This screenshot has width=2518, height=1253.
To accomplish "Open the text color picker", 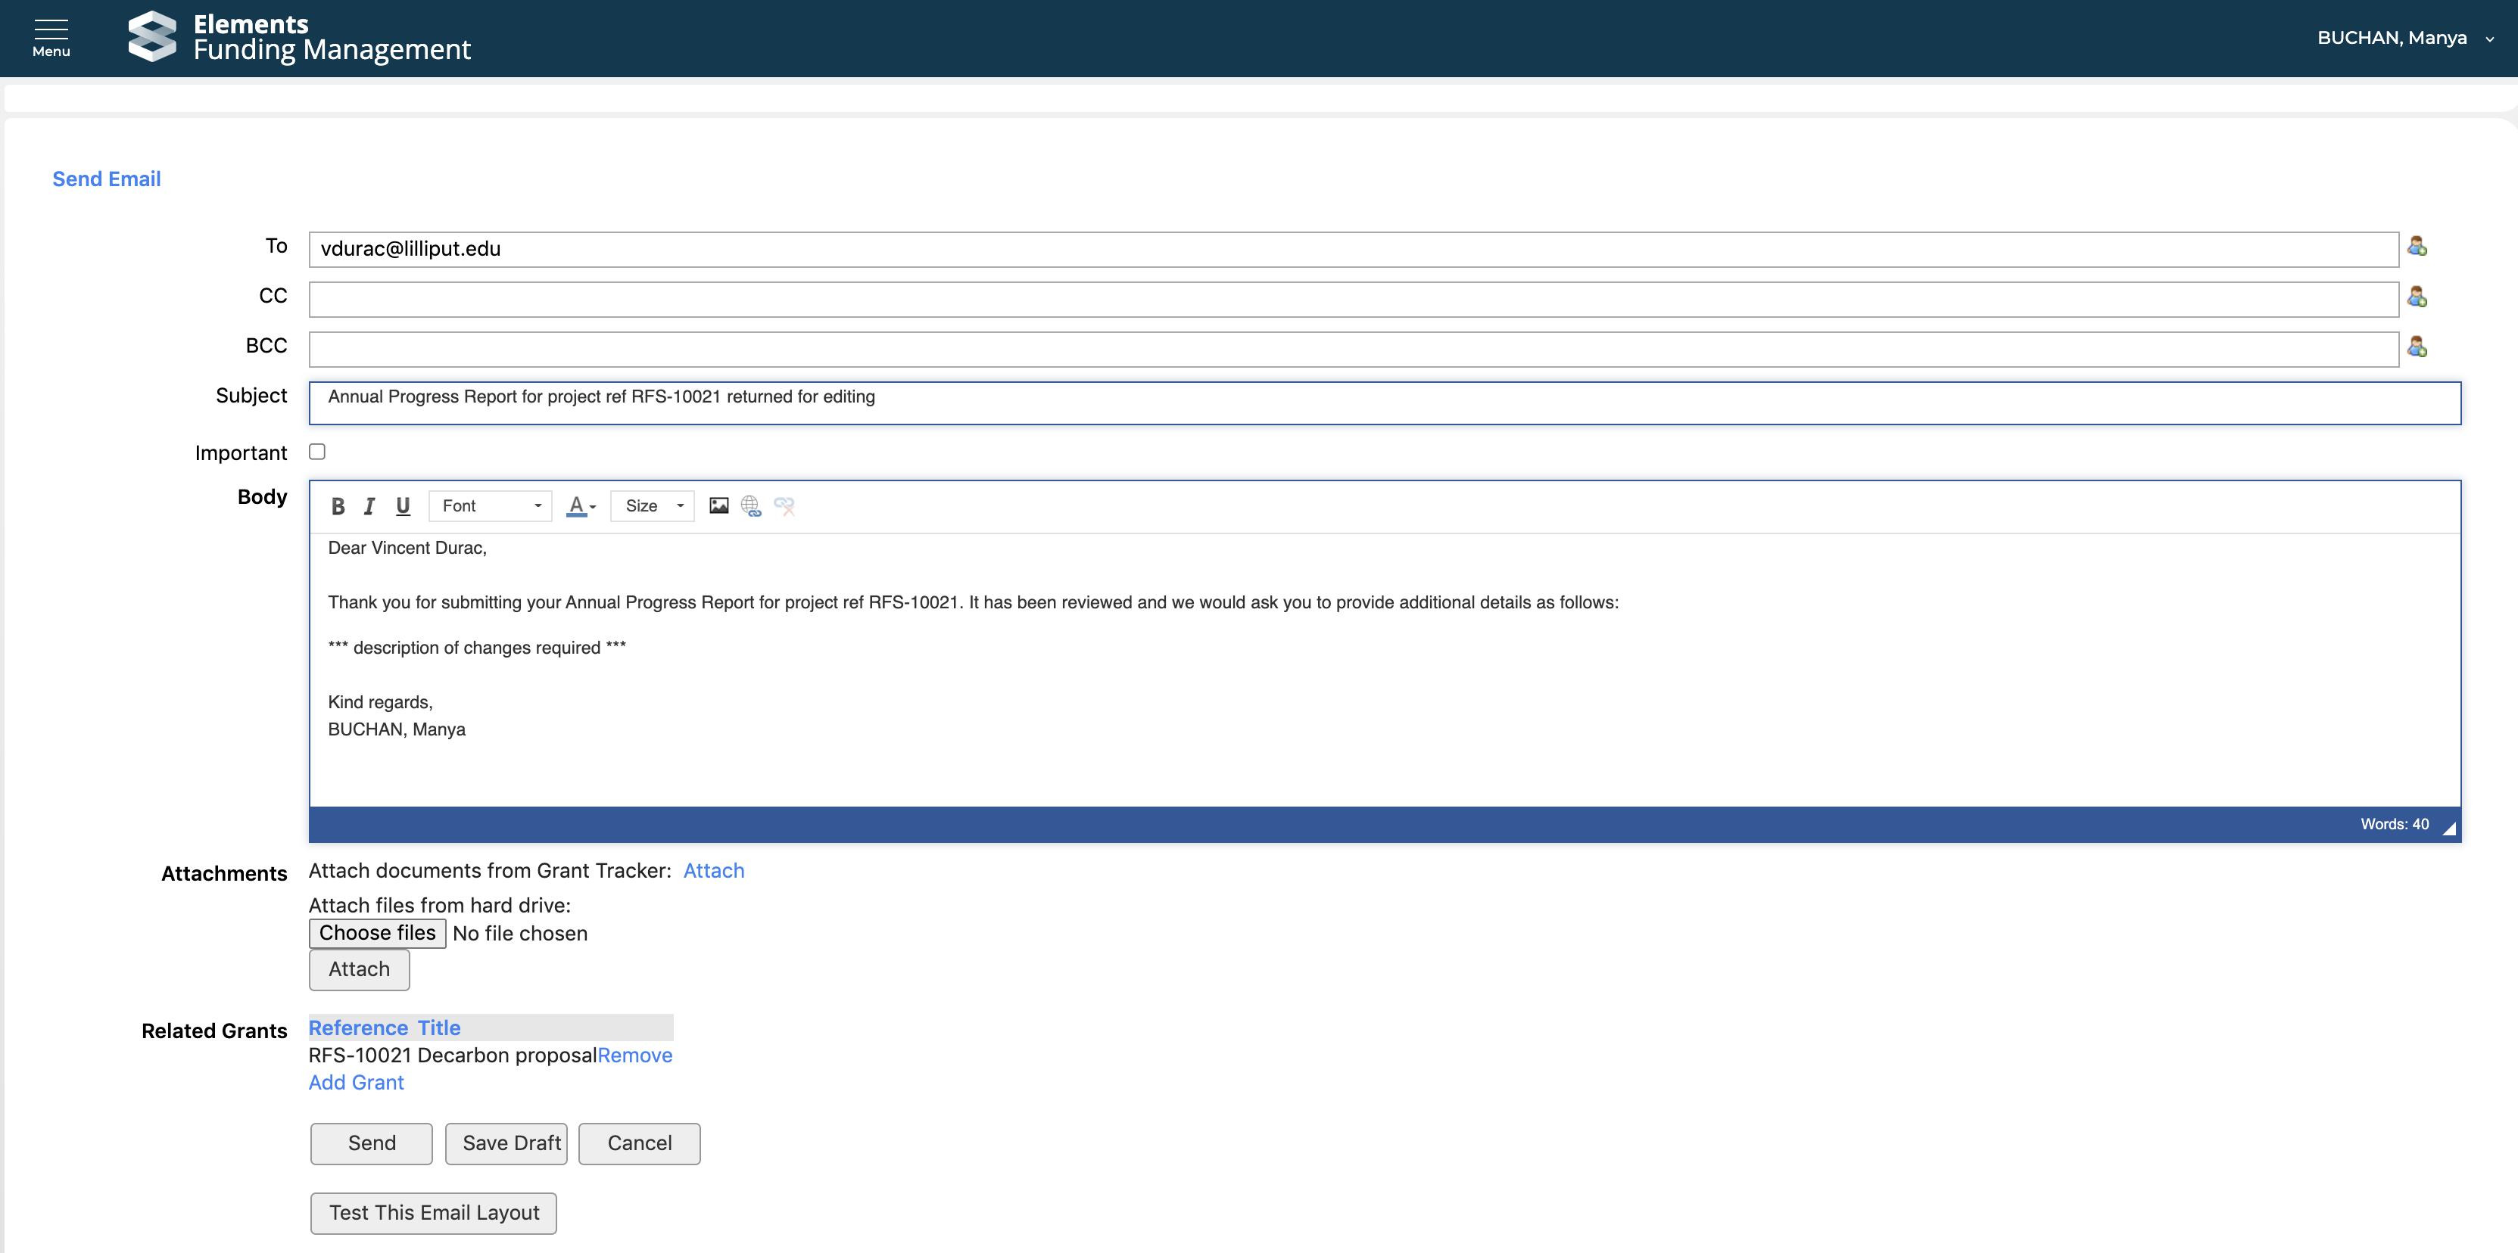I will coord(581,506).
